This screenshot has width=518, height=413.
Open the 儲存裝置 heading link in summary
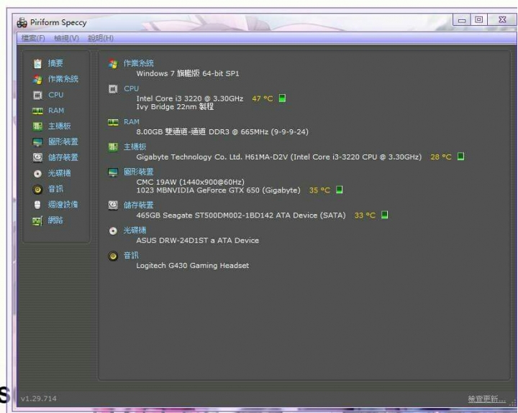[x=139, y=205]
